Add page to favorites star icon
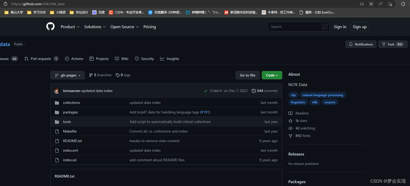This screenshot has width=410, height=186. 390,4
